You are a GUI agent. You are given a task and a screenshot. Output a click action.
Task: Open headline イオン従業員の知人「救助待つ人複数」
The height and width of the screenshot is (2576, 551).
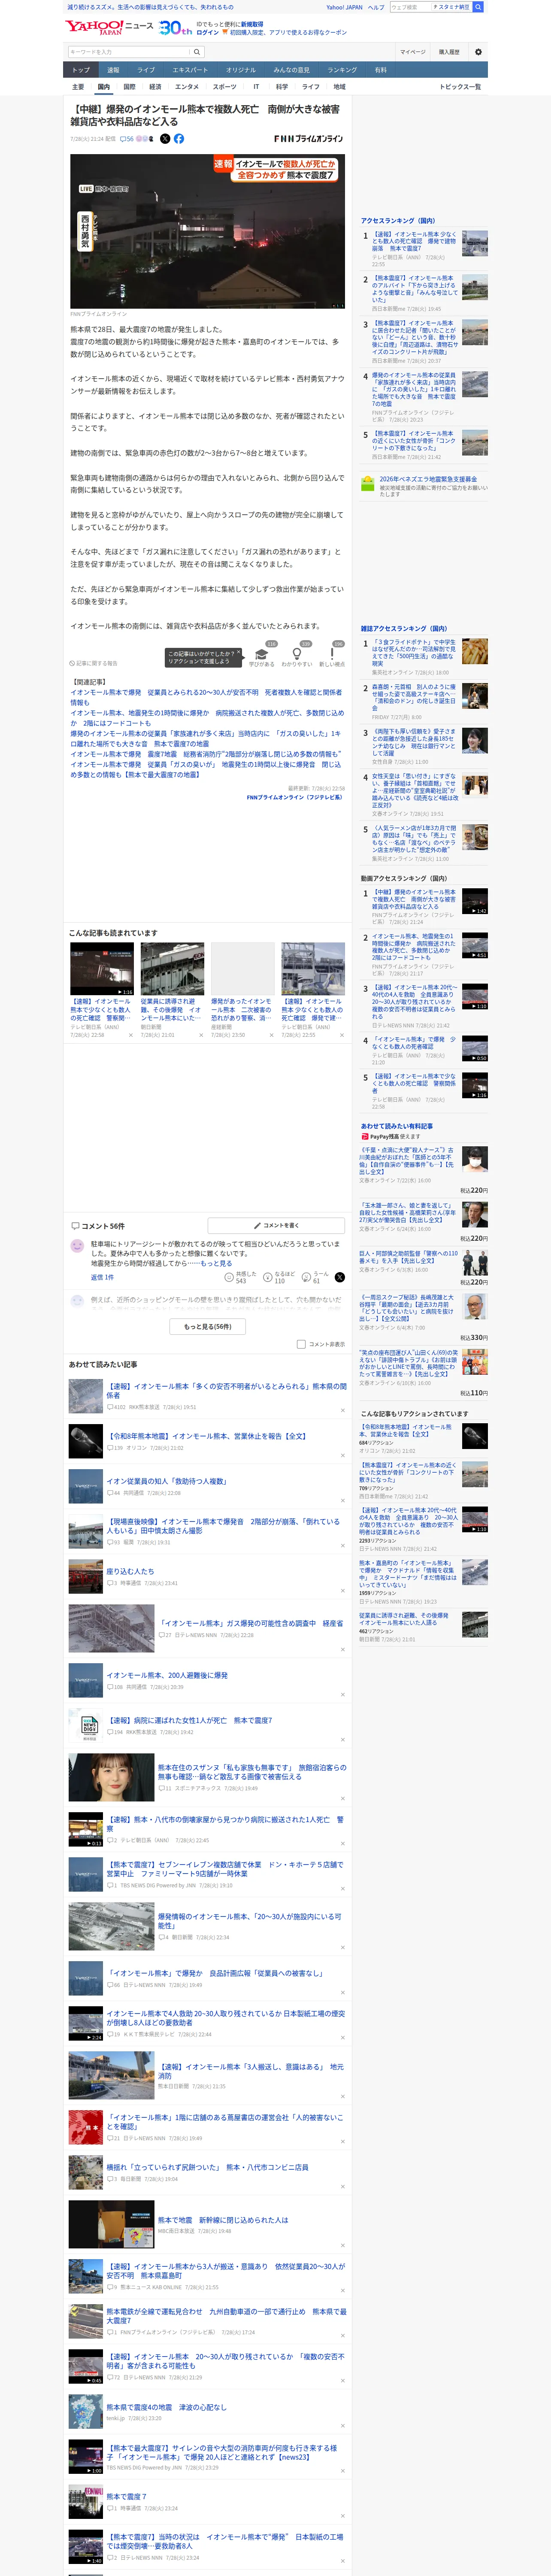point(166,1481)
